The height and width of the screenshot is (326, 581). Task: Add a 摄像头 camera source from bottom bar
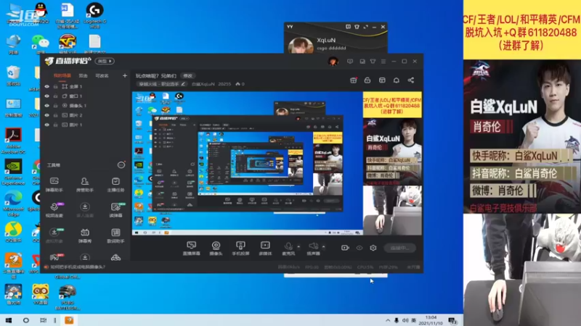point(216,248)
